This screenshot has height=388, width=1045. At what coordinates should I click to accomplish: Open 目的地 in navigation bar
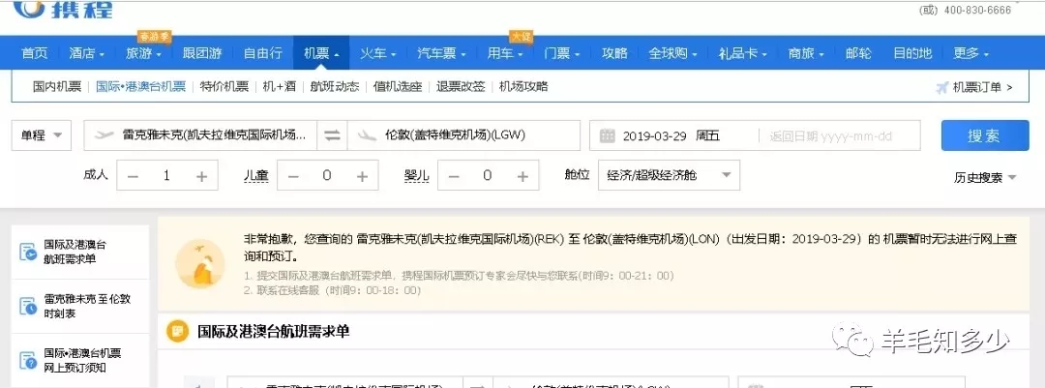coord(912,53)
